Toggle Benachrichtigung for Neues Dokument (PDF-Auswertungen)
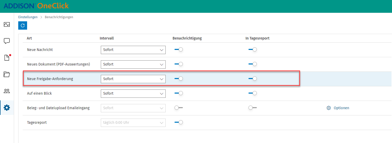 coord(179,64)
